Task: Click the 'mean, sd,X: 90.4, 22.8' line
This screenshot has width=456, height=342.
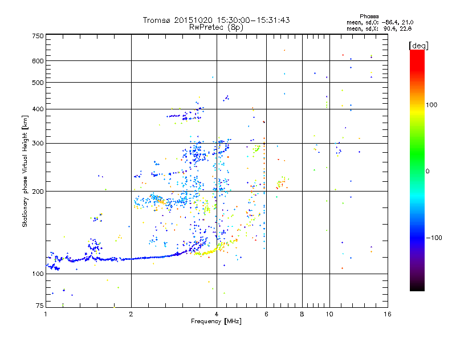Action: pyautogui.click(x=379, y=28)
